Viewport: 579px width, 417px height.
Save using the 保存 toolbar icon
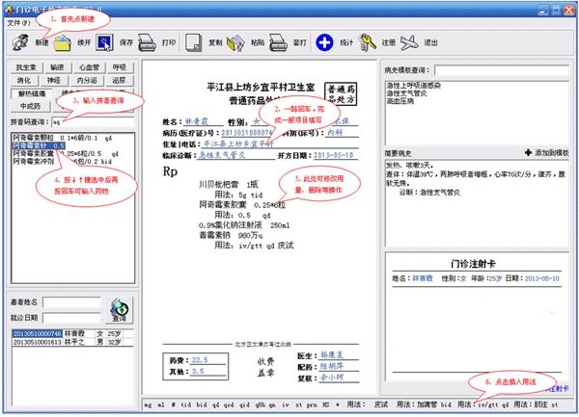pyautogui.click(x=105, y=42)
